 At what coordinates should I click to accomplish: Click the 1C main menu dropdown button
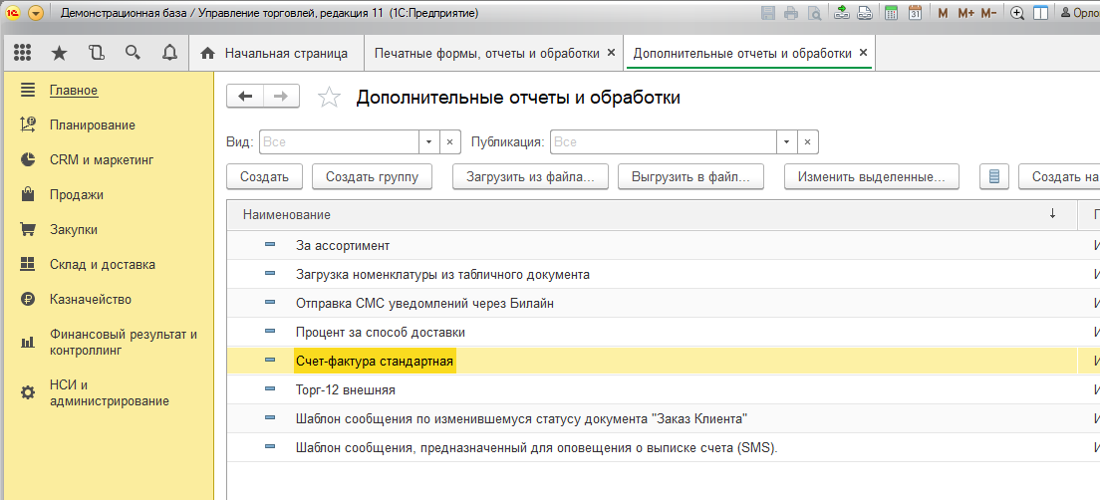[36, 13]
